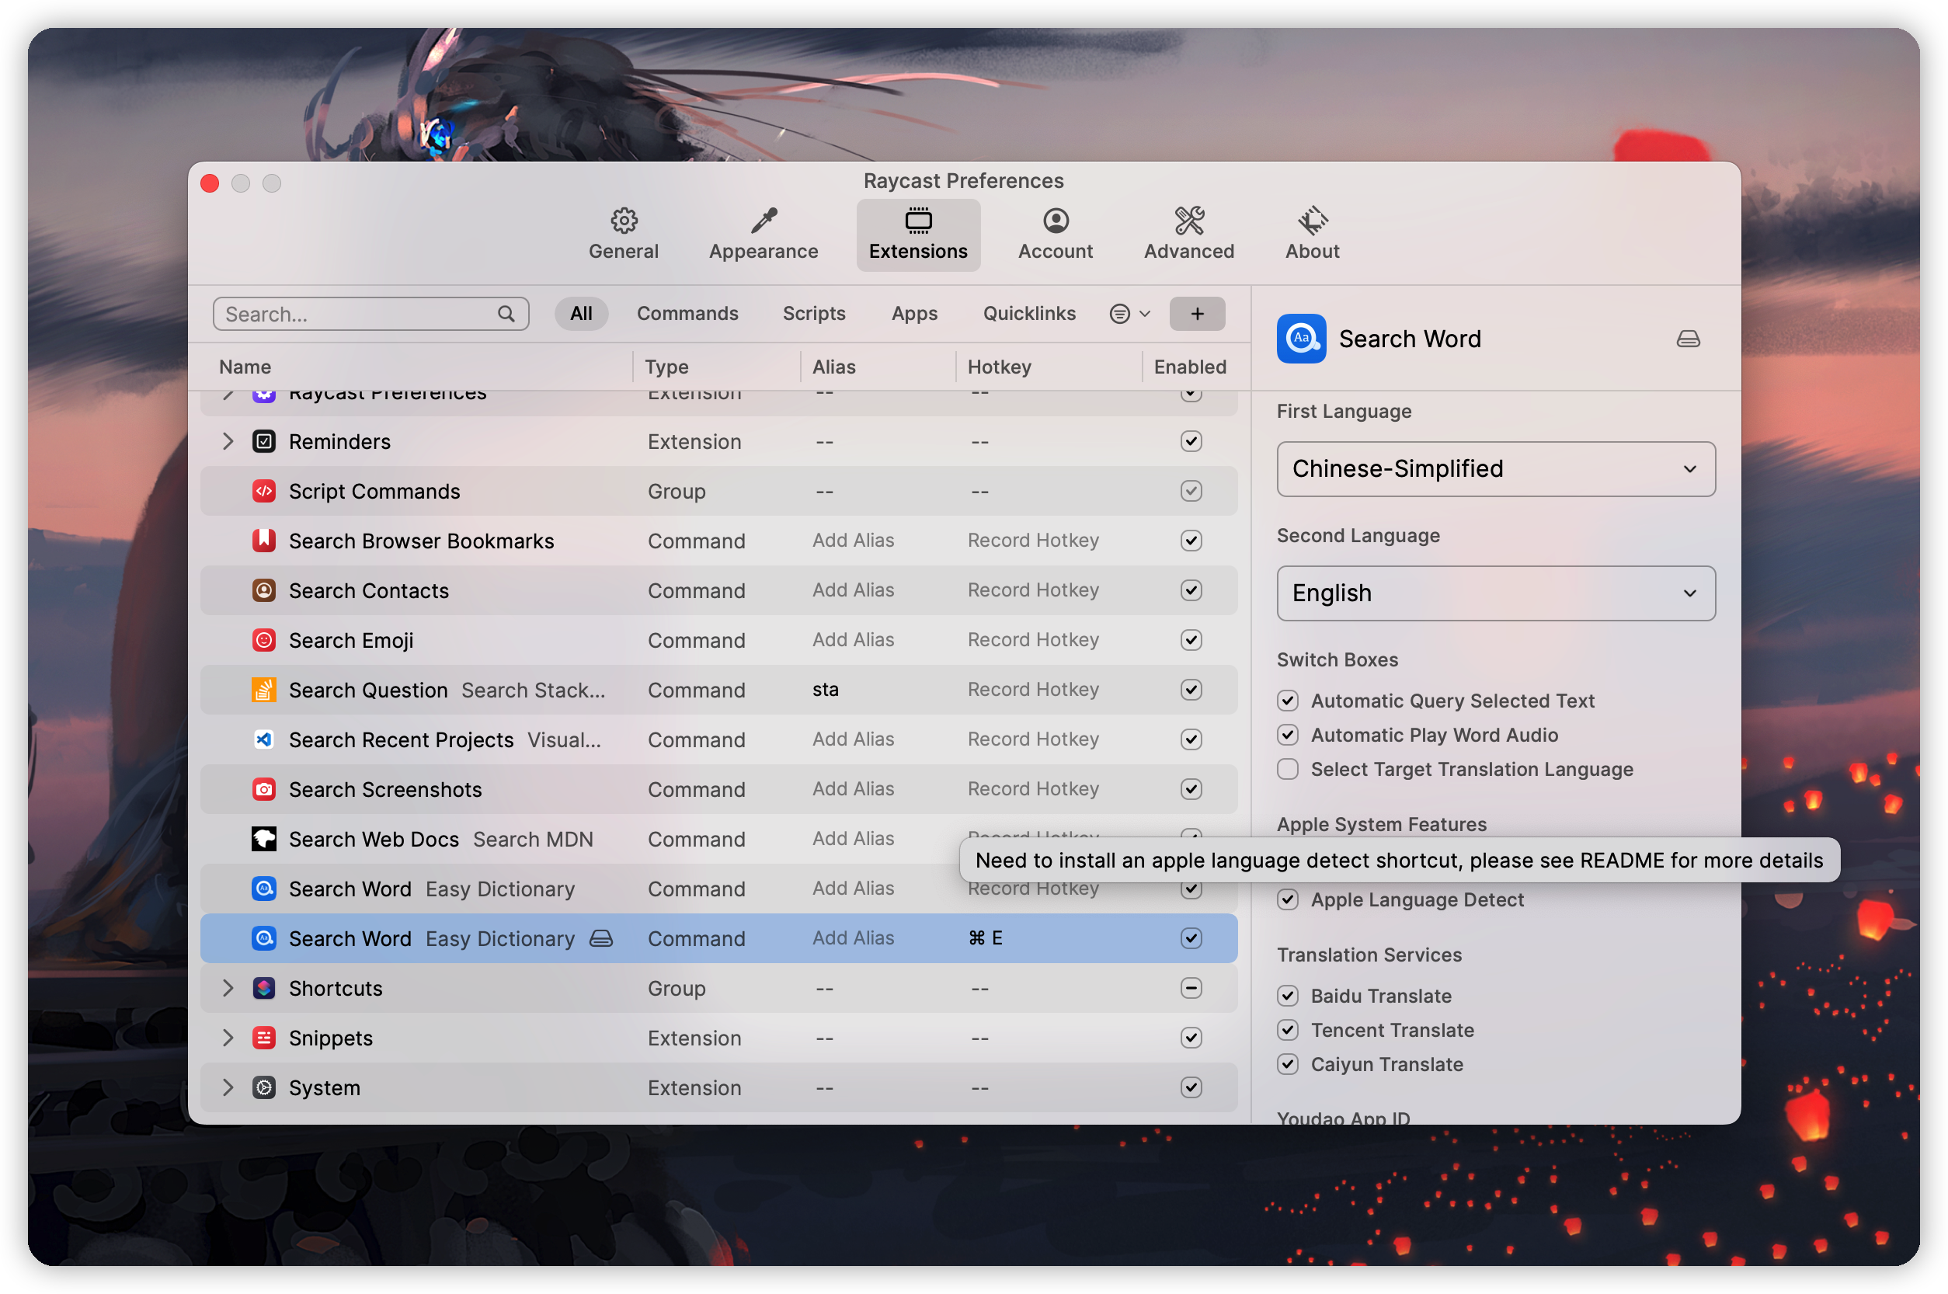Viewport: 1948px width, 1294px height.
Task: Click the Script Commands code icon
Action: click(263, 491)
